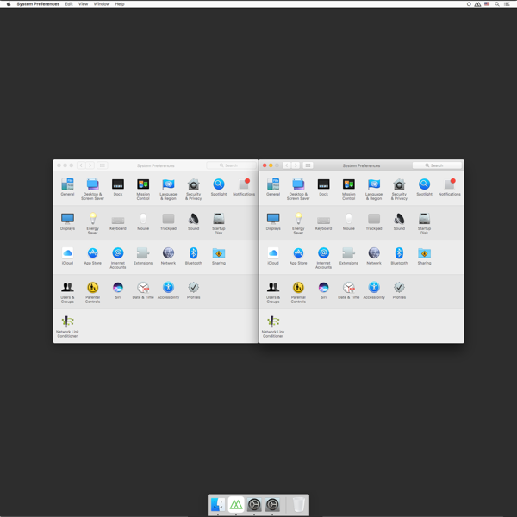Viewport: 517px width, 517px height.
Task: Click Show All grid button in right window
Action: (x=308, y=165)
